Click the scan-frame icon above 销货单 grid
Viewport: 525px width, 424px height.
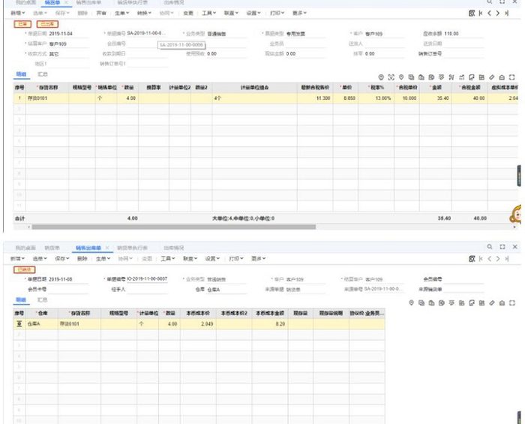[391, 77]
